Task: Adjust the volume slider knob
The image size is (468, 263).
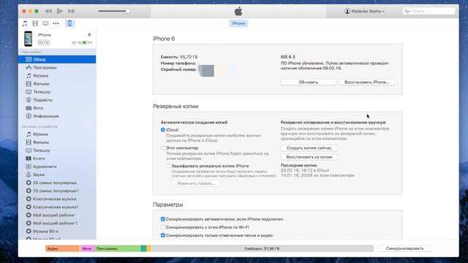Action: [127, 11]
